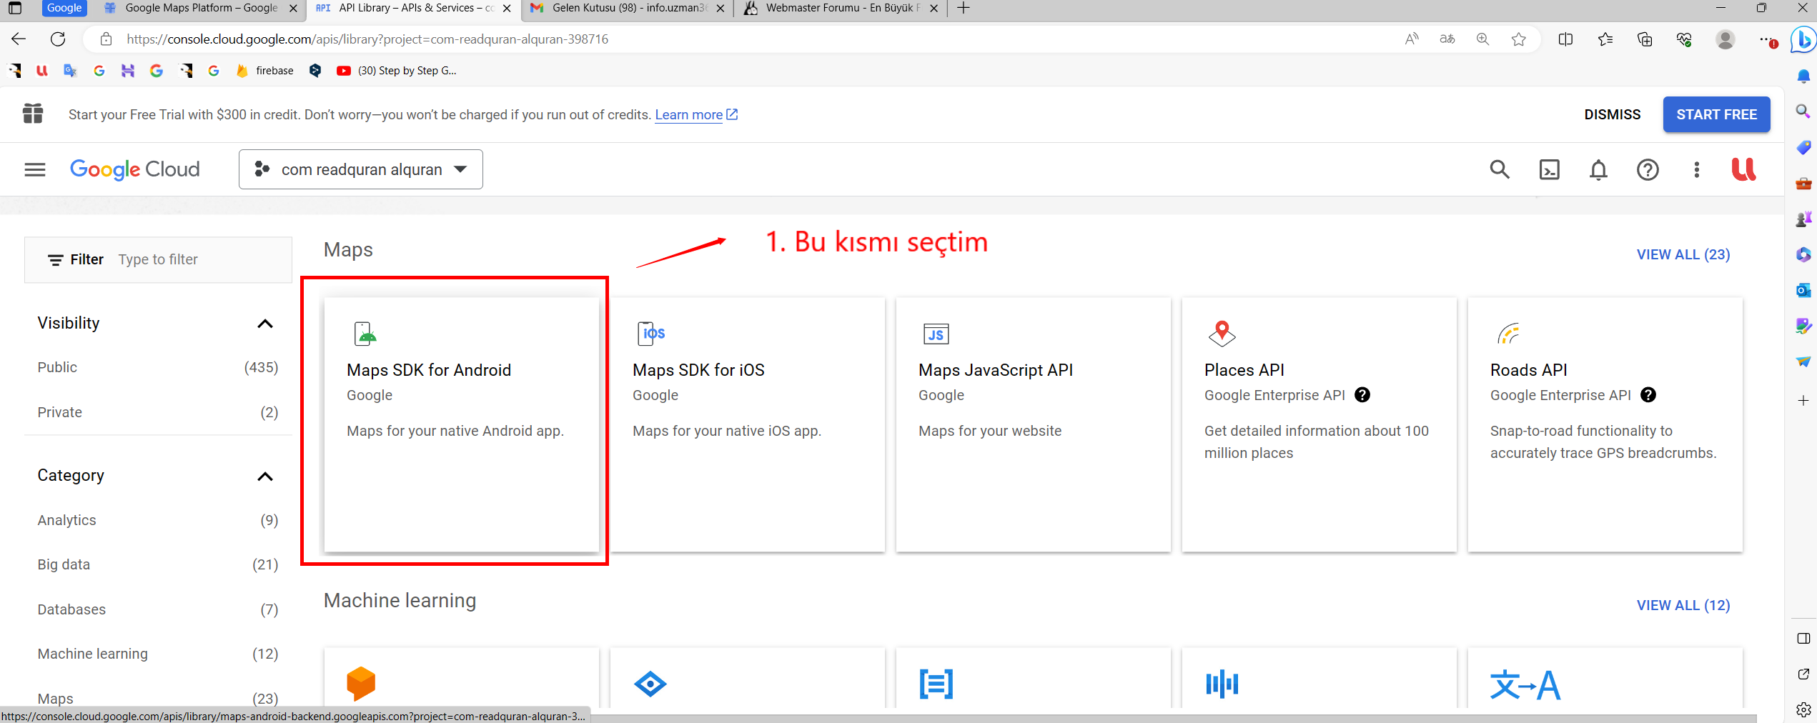Open the Roads API card

(1605, 424)
